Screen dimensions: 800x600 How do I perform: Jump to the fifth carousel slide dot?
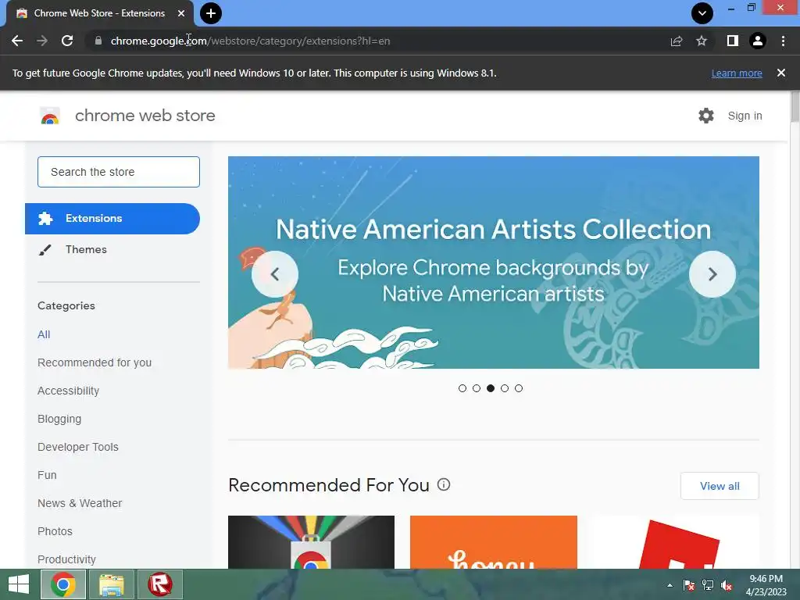(519, 388)
